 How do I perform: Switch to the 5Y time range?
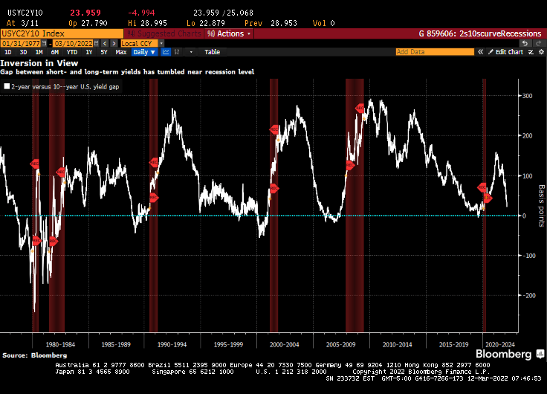[103, 52]
